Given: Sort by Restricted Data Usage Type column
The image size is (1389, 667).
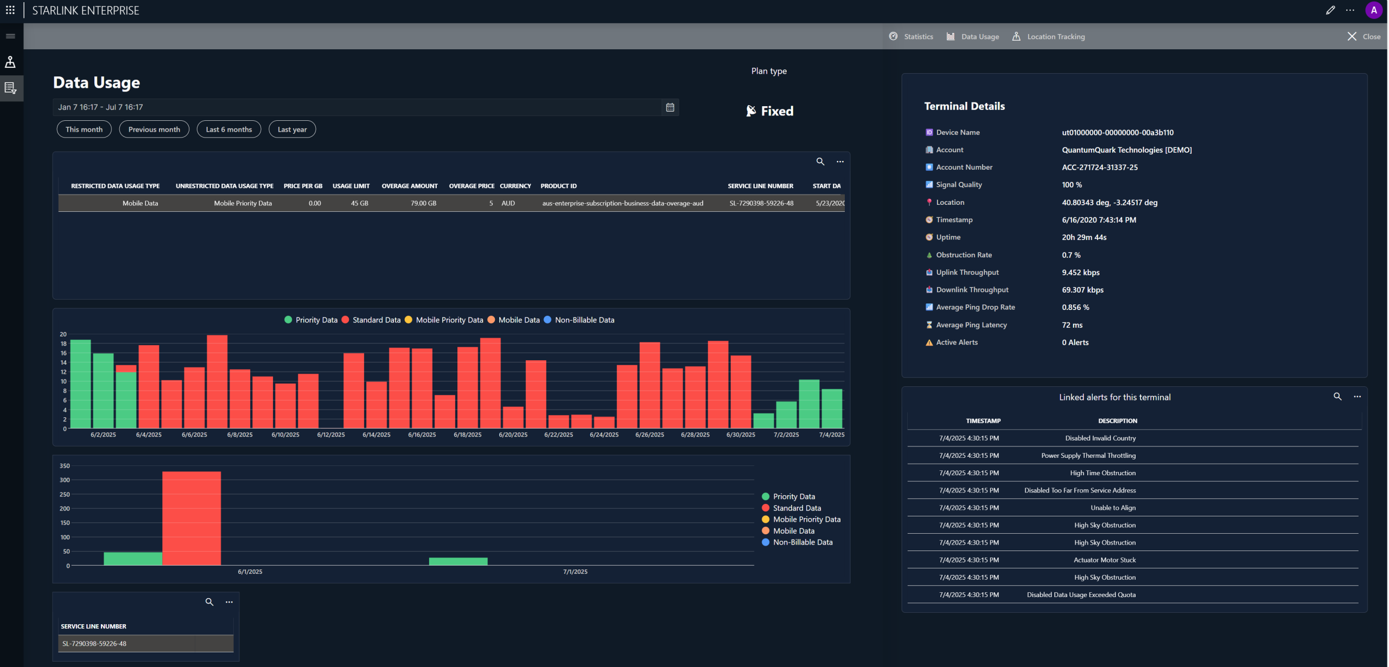Looking at the screenshot, I should pyautogui.click(x=115, y=186).
